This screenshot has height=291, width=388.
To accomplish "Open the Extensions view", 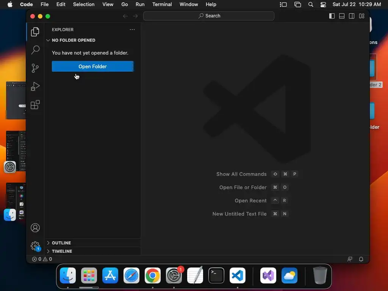I will [x=35, y=105].
